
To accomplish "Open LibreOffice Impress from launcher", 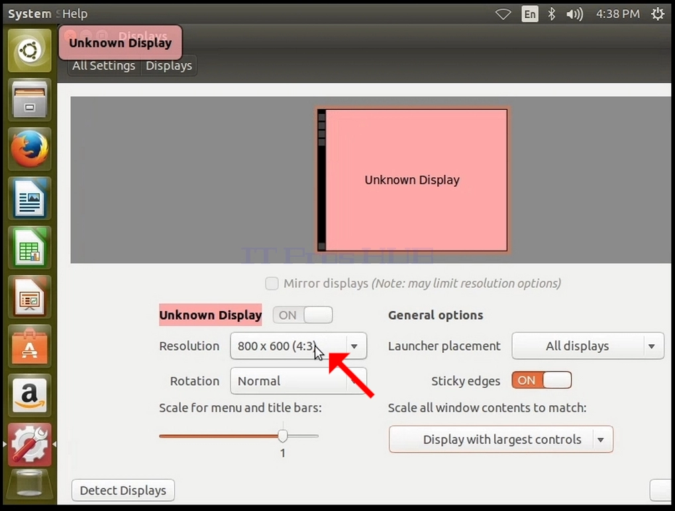I will pos(29,297).
